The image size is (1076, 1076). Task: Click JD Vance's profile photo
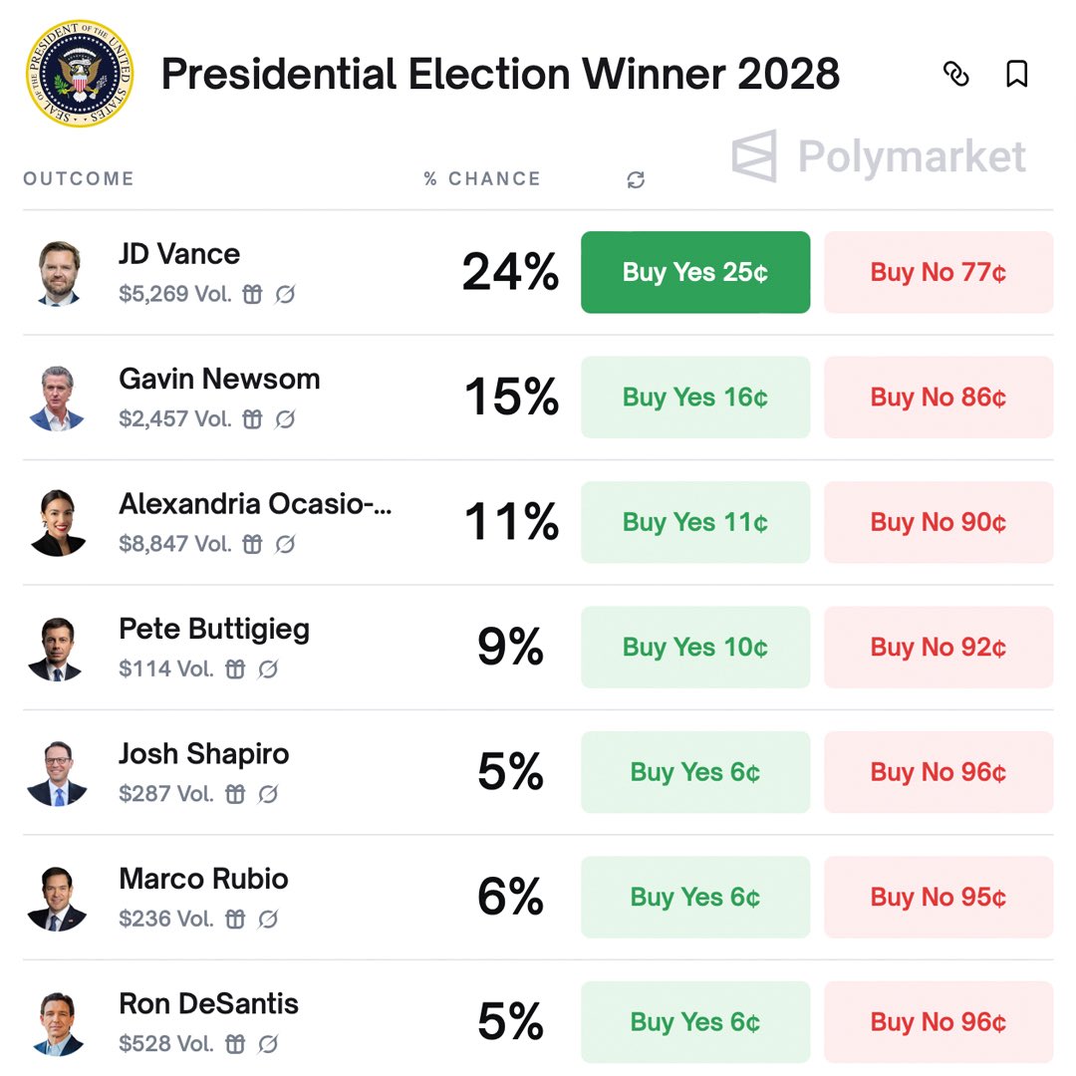(x=58, y=272)
